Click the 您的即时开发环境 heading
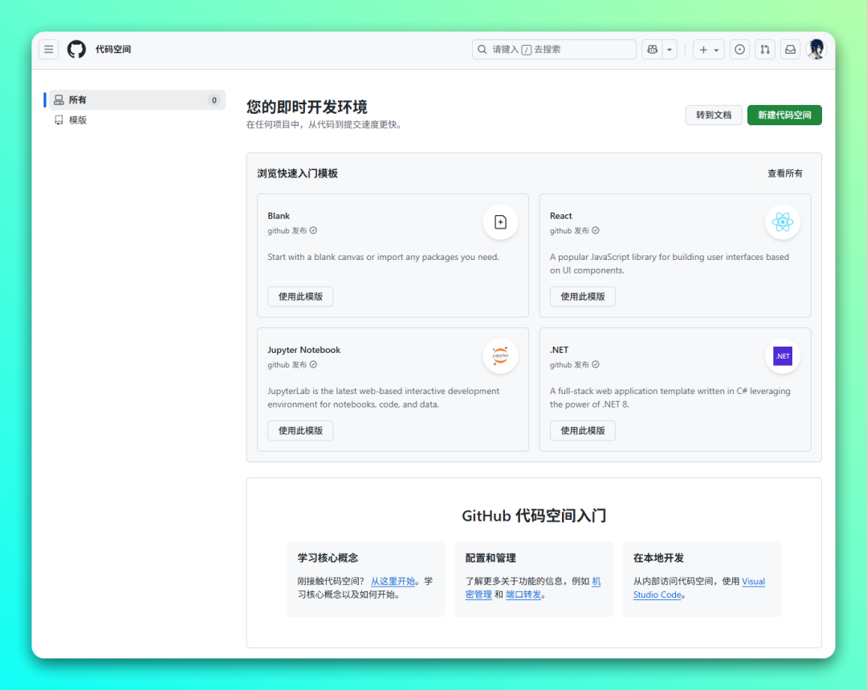This screenshot has width=867, height=690. [x=307, y=107]
